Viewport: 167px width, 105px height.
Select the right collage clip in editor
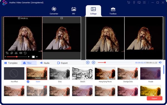point(62,38)
